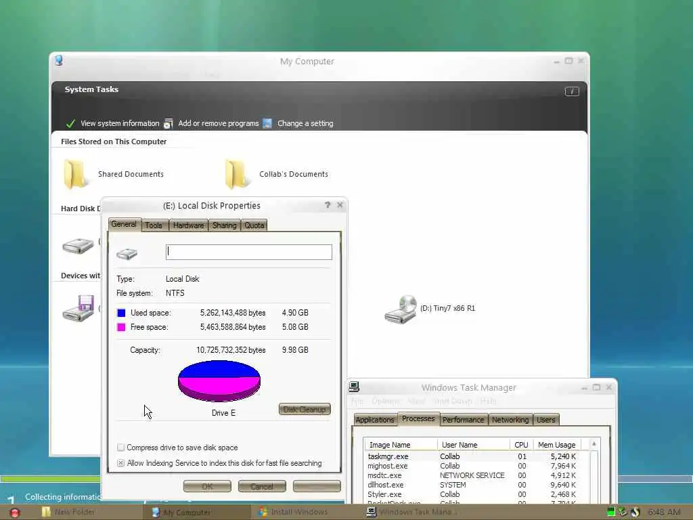Click the View system information checkmark icon

pos(70,123)
